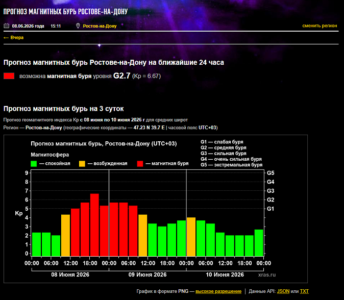Click the UTC+03) timezone text under the heading

coord(208,128)
